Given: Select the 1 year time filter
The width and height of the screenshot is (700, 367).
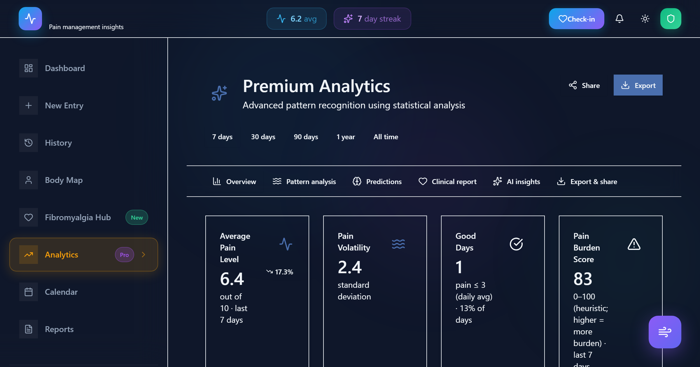Looking at the screenshot, I should [346, 137].
